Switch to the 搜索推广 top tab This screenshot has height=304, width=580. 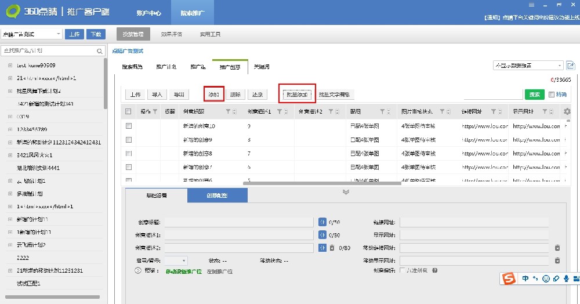193,13
